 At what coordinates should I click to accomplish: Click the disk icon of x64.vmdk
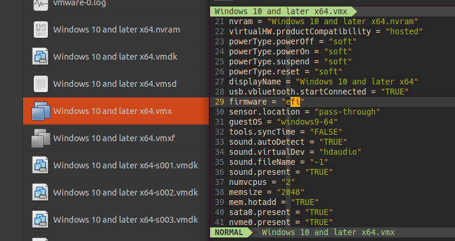pyautogui.click(x=41, y=57)
